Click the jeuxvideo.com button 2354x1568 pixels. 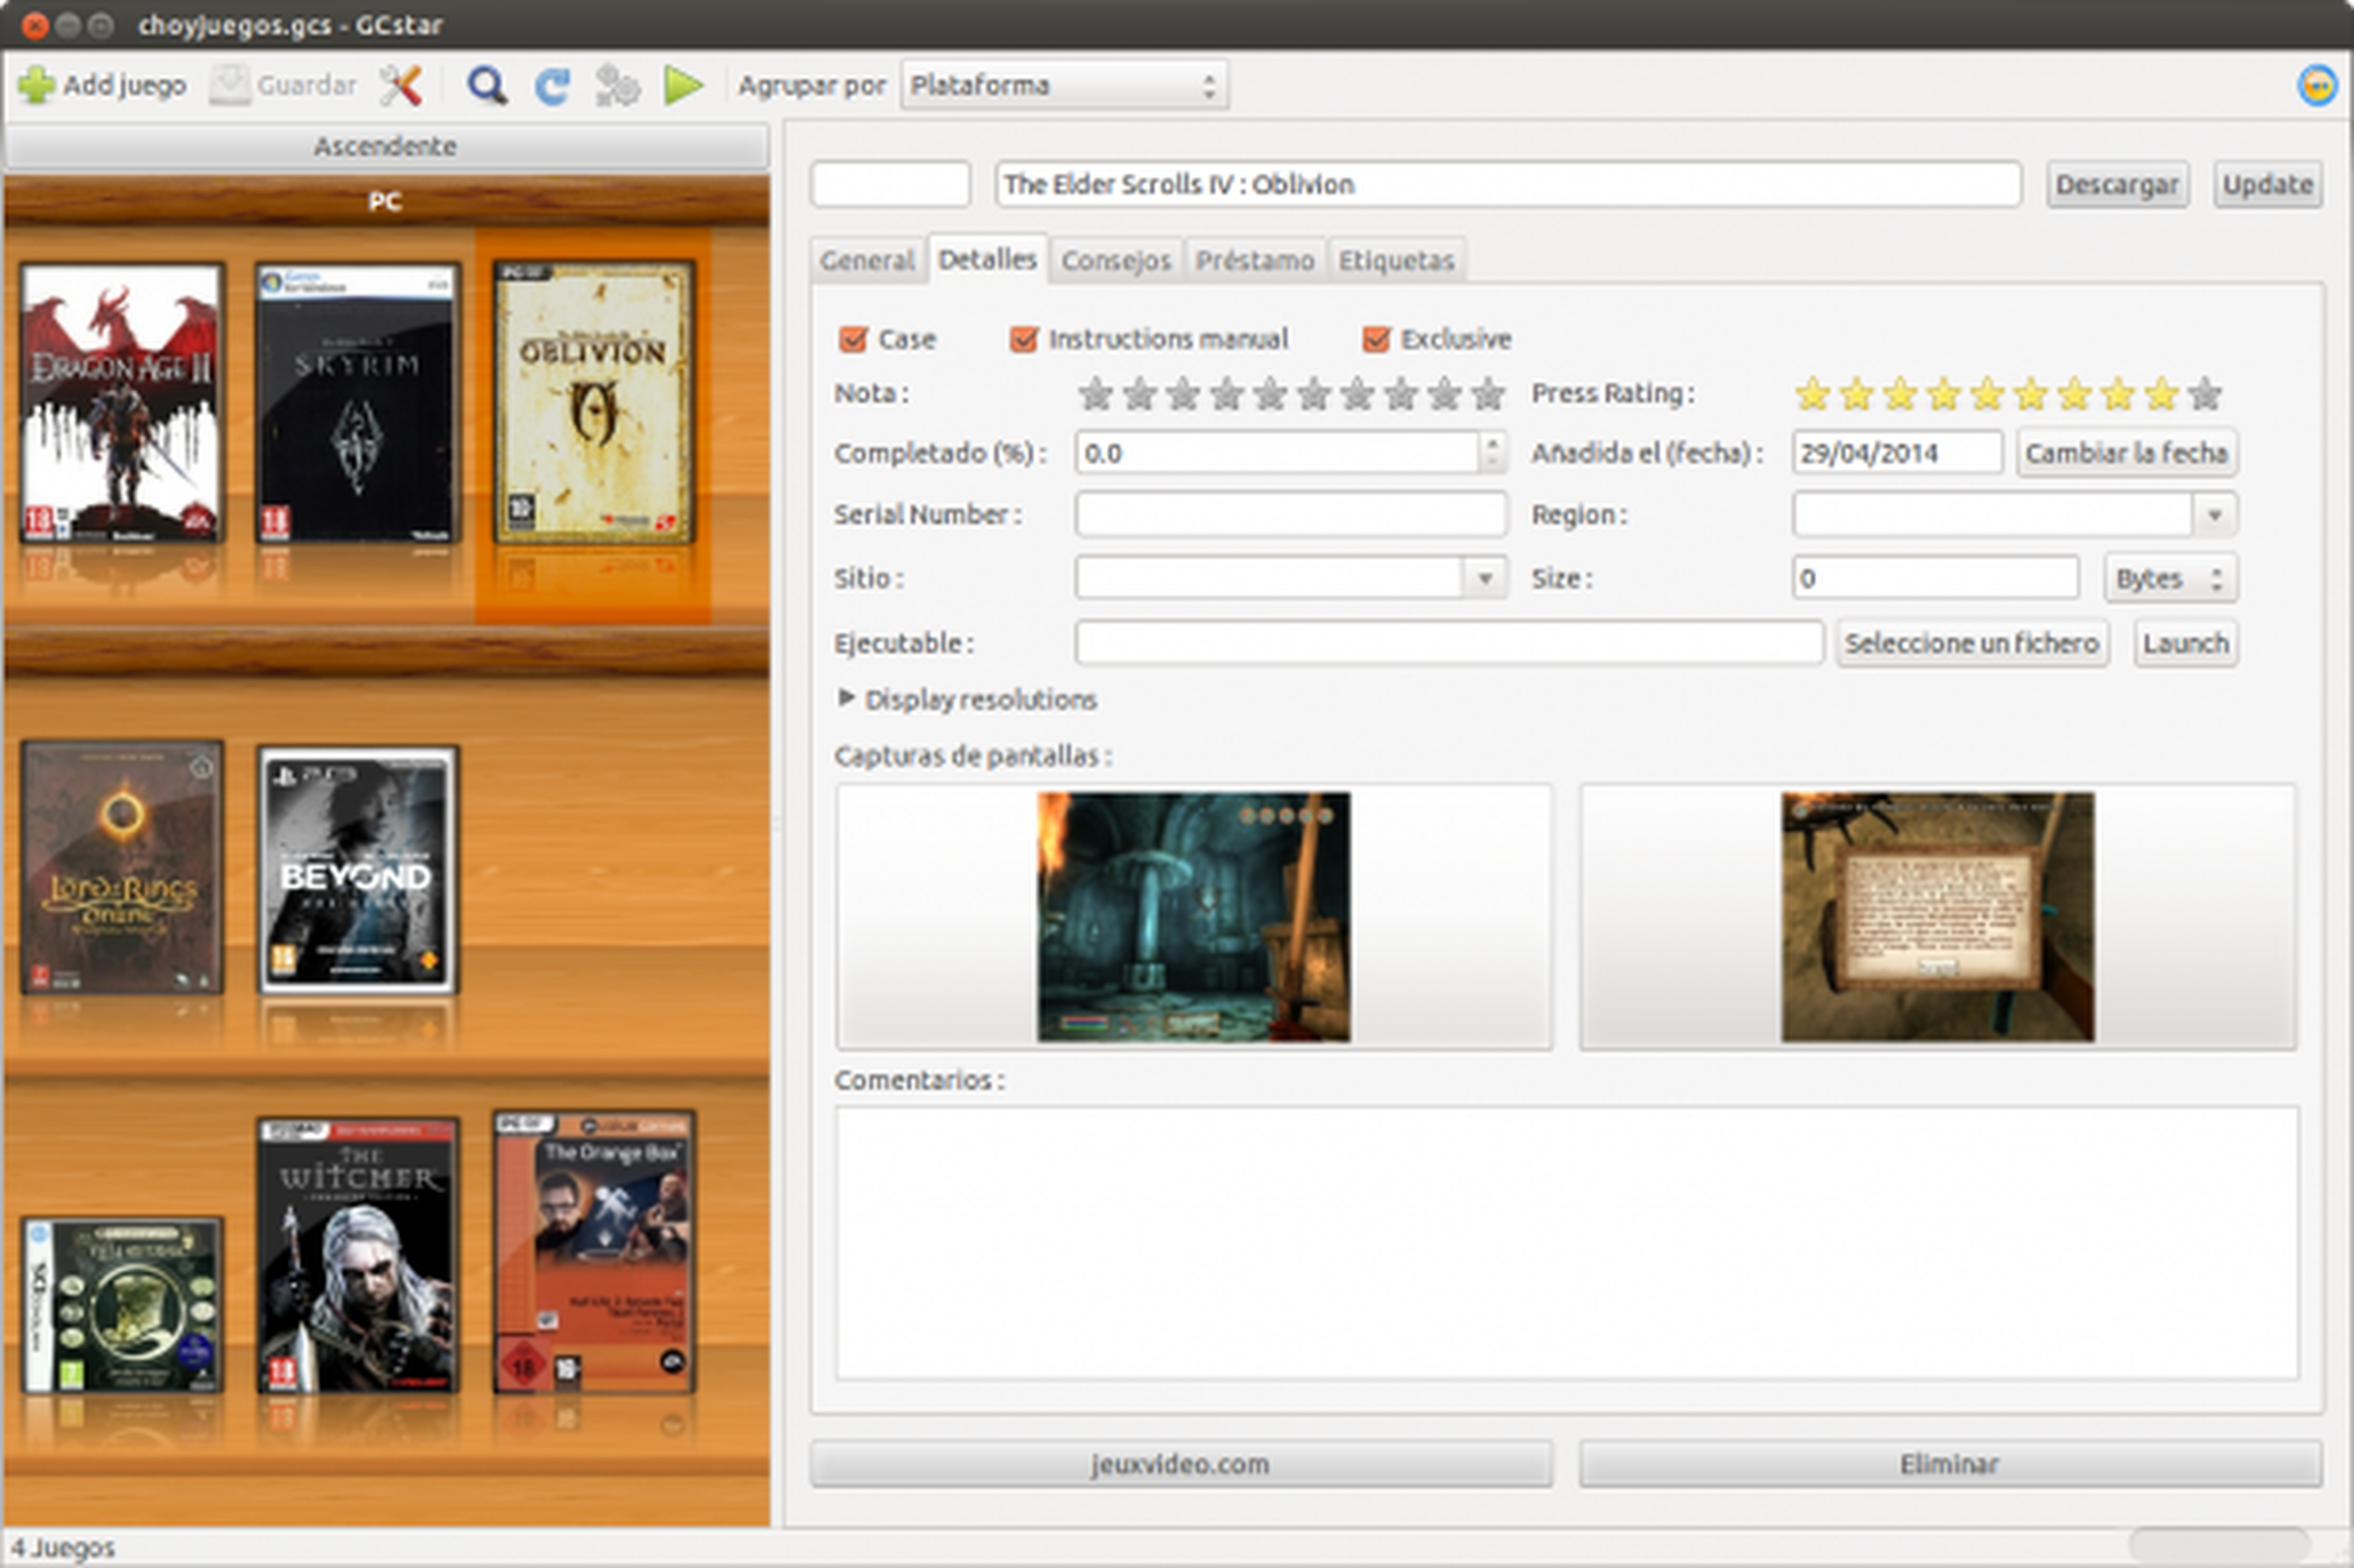(x=1181, y=1464)
